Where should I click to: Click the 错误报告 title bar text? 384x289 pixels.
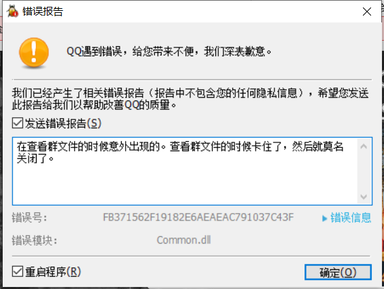coord(43,12)
